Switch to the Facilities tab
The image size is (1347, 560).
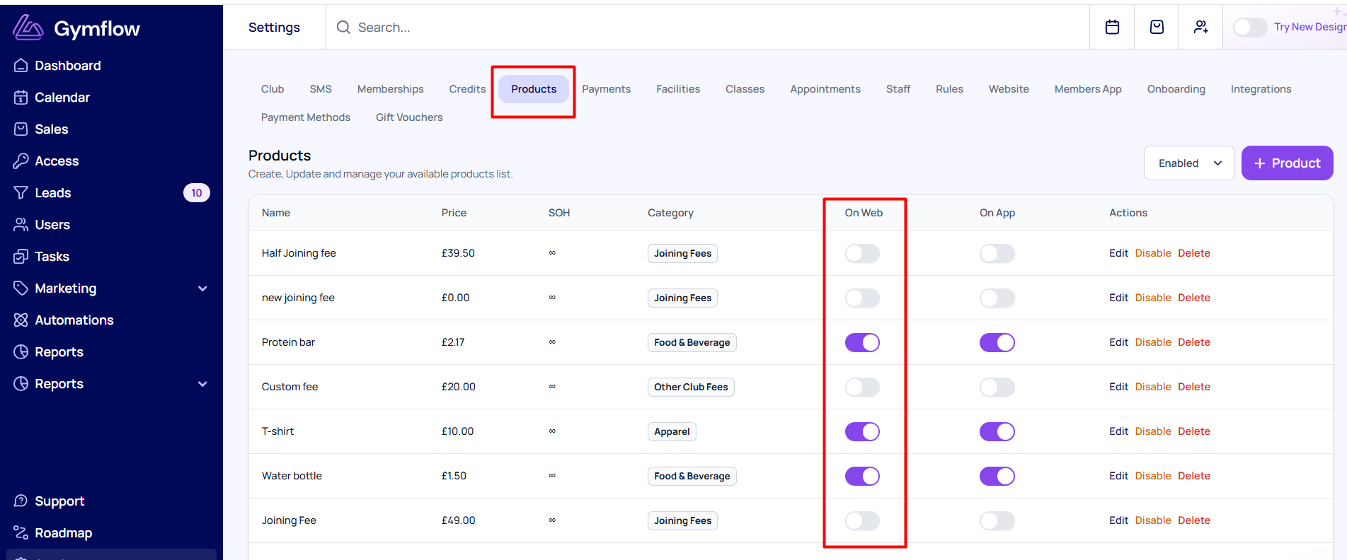pyautogui.click(x=678, y=89)
